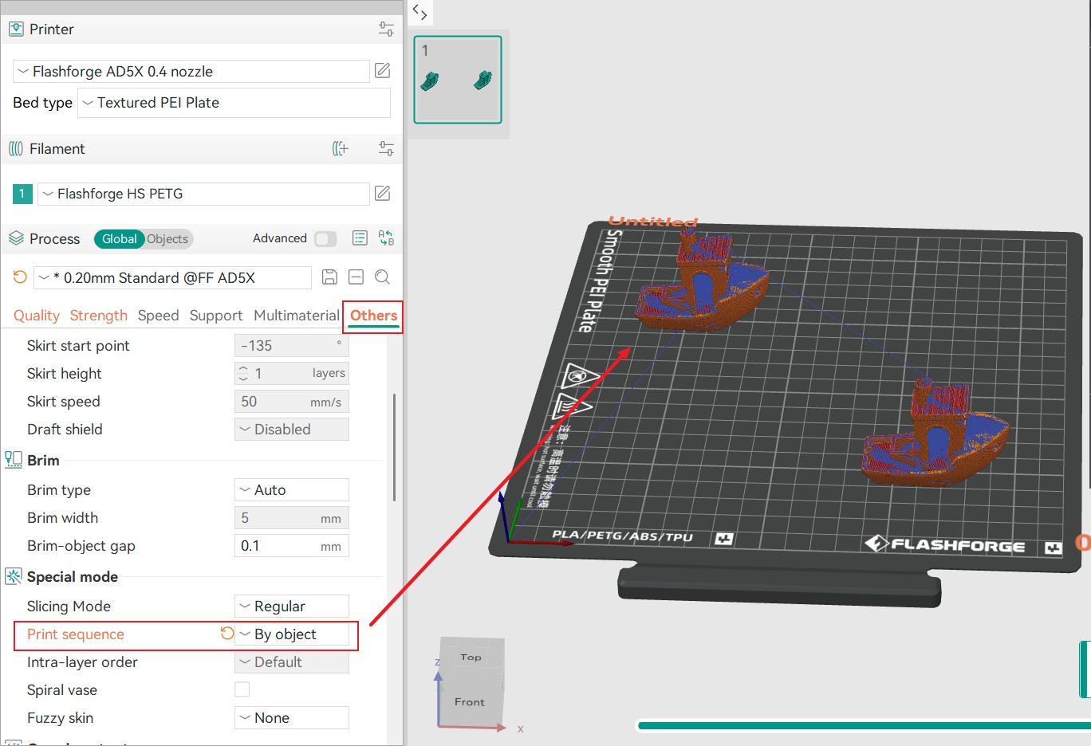The image size is (1091, 746).
Task: Click the compare presets icon
Action: (x=386, y=238)
